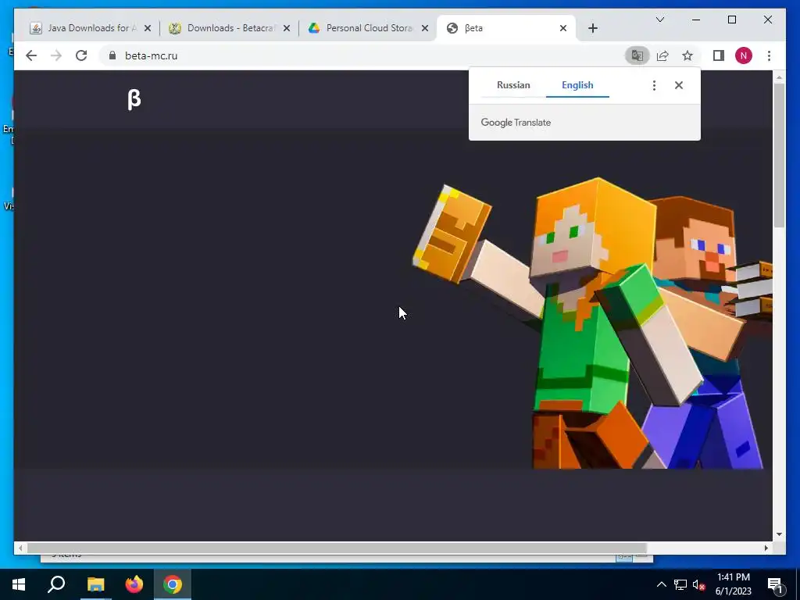Minimize the Chrome window
This screenshot has width=800, height=600.
tap(696, 20)
